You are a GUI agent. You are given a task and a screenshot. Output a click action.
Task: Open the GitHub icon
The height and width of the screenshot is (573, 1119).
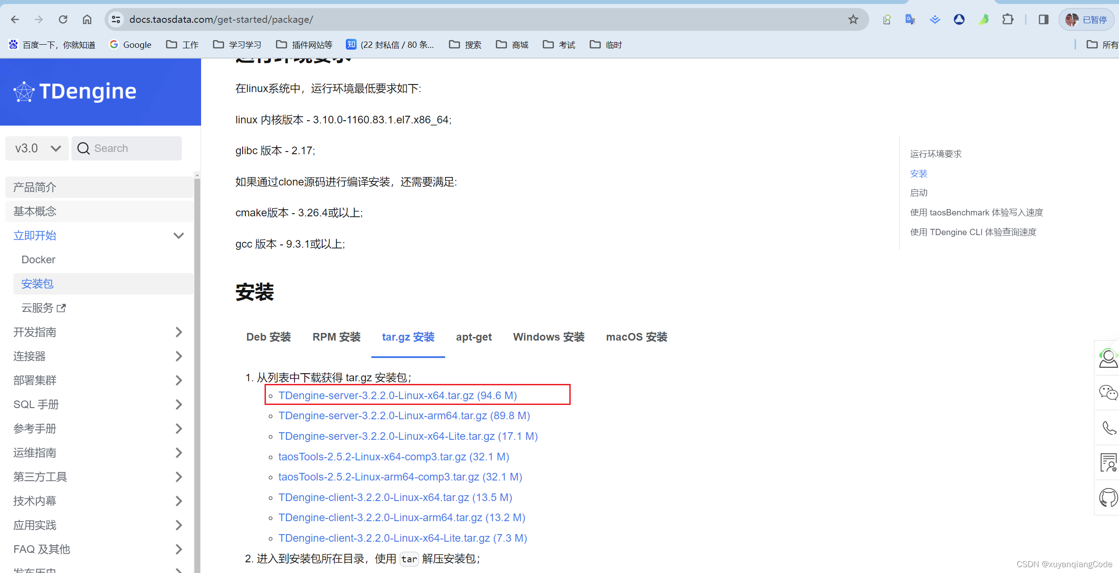coord(1108,498)
